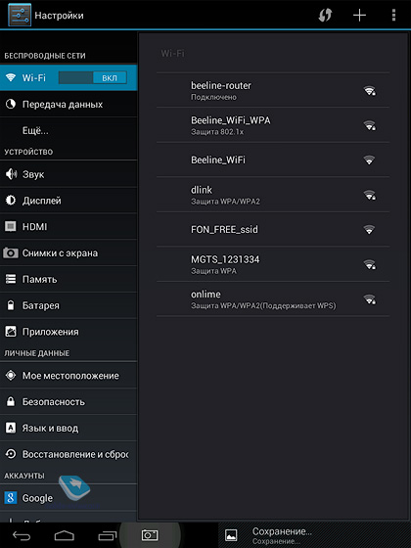The width and height of the screenshot is (411, 548).
Task: Click the signal icon for MGTS_1231334
Action: coord(370,264)
